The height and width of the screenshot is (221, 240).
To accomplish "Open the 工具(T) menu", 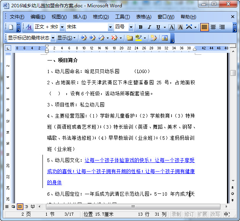I will point(122,17).
